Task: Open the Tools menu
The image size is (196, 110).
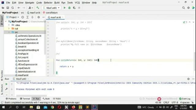Action: pos(70,2)
